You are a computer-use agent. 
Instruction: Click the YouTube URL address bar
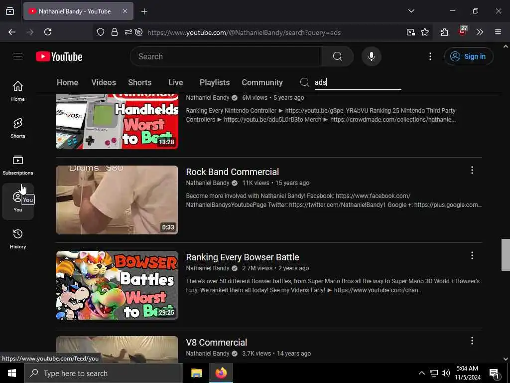244,32
